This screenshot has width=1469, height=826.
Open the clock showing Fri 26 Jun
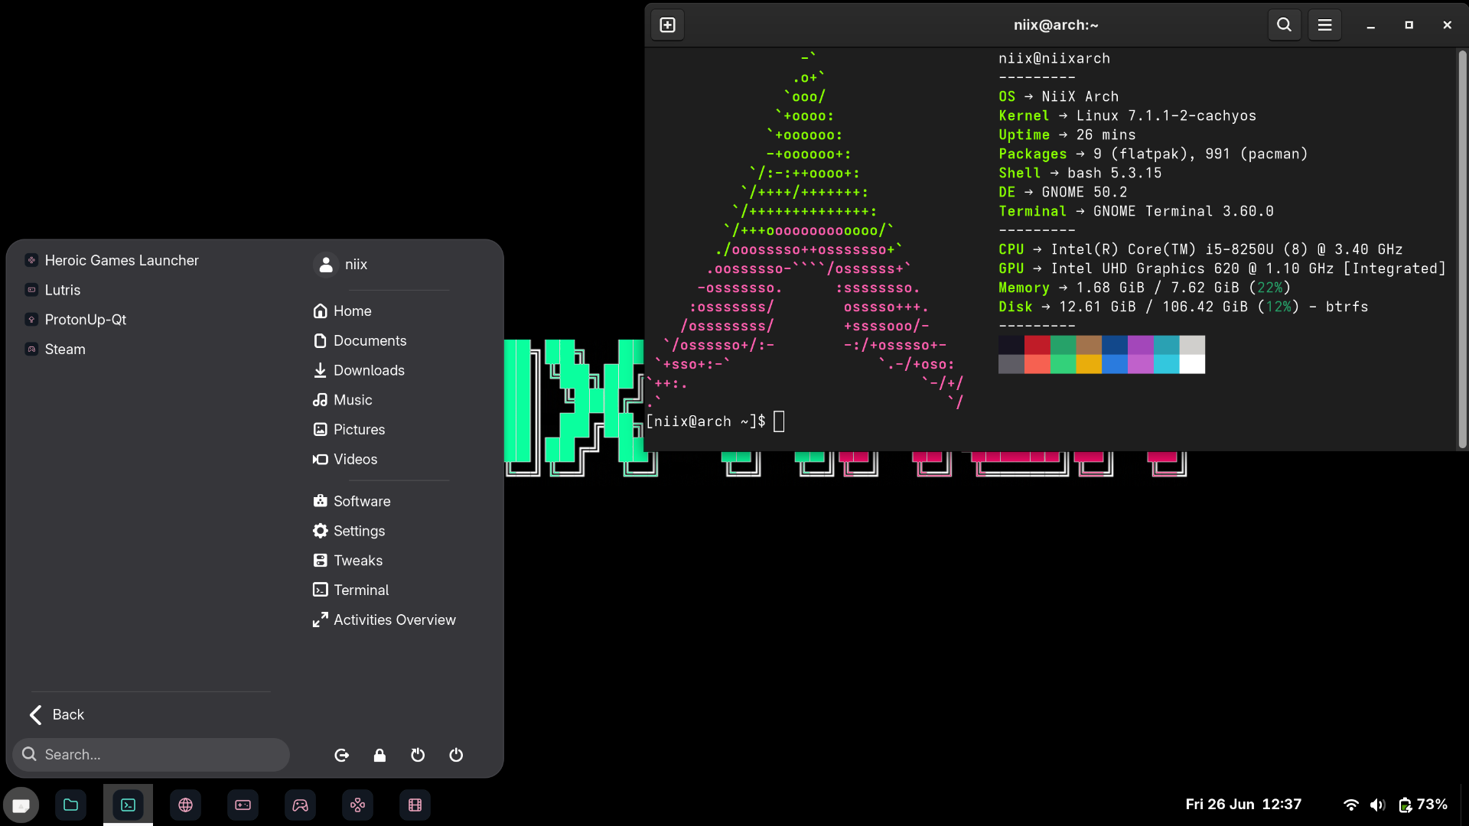tap(1243, 805)
